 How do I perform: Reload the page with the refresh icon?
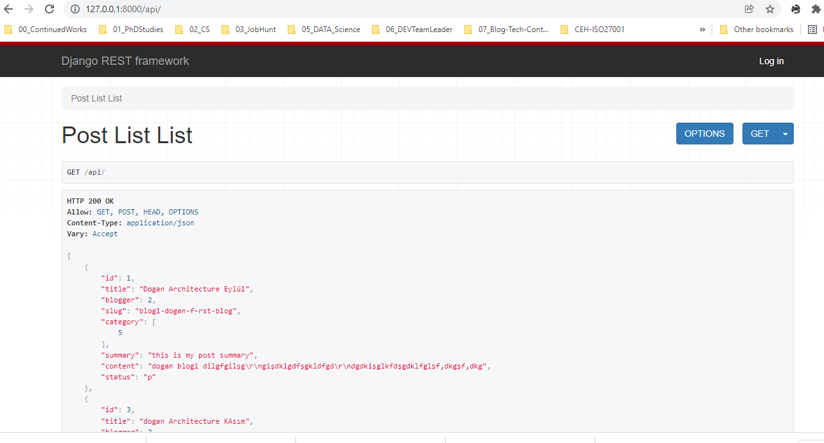point(49,9)
